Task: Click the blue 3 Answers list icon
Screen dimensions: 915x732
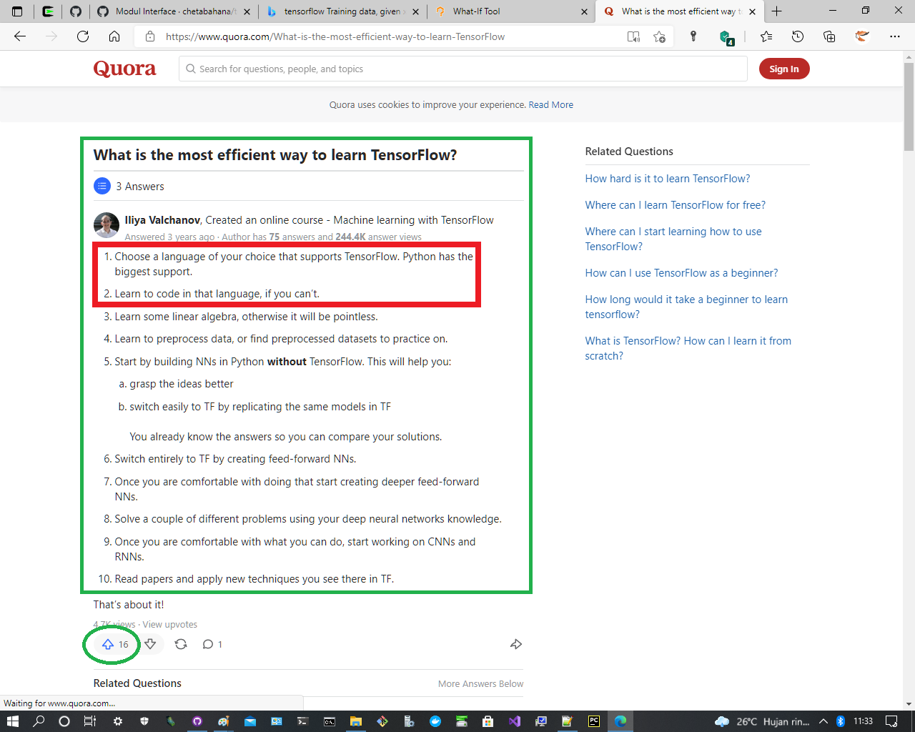Action: tap(102, 186)
